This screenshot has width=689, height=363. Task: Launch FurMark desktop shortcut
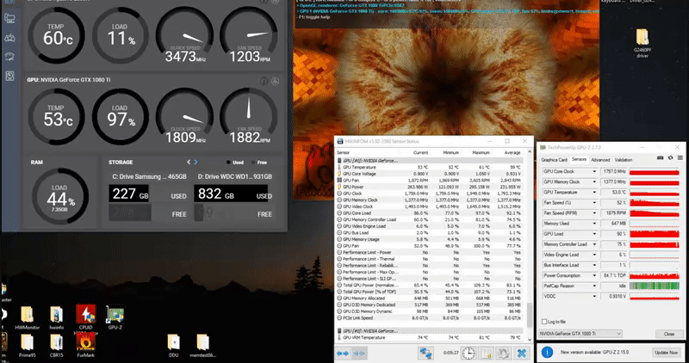pos(85,346)
